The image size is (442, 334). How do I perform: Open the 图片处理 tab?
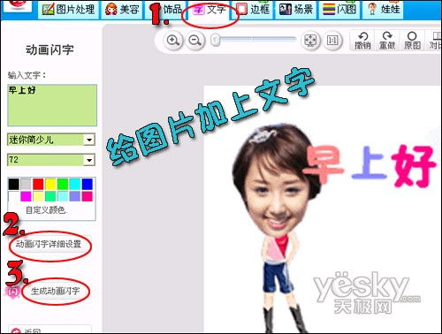[x=68, y=10]
